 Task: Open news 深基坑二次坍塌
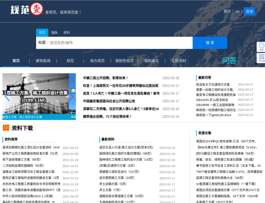coord(121,109)
